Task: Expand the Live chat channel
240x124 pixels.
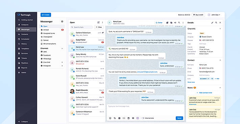Action: pyautogui.click(x=62, y=62)
